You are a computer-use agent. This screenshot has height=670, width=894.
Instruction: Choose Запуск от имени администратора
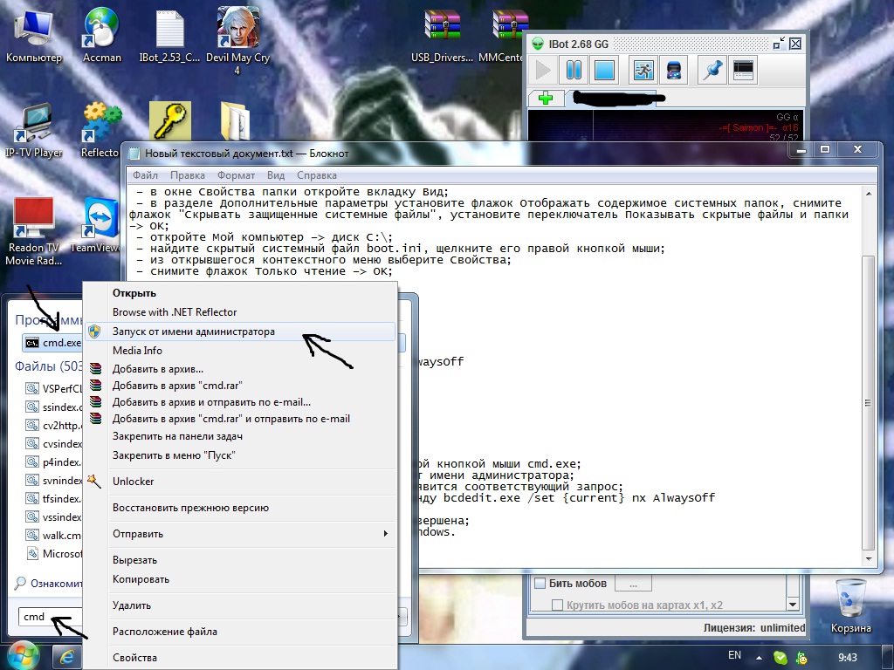[239, 332]
